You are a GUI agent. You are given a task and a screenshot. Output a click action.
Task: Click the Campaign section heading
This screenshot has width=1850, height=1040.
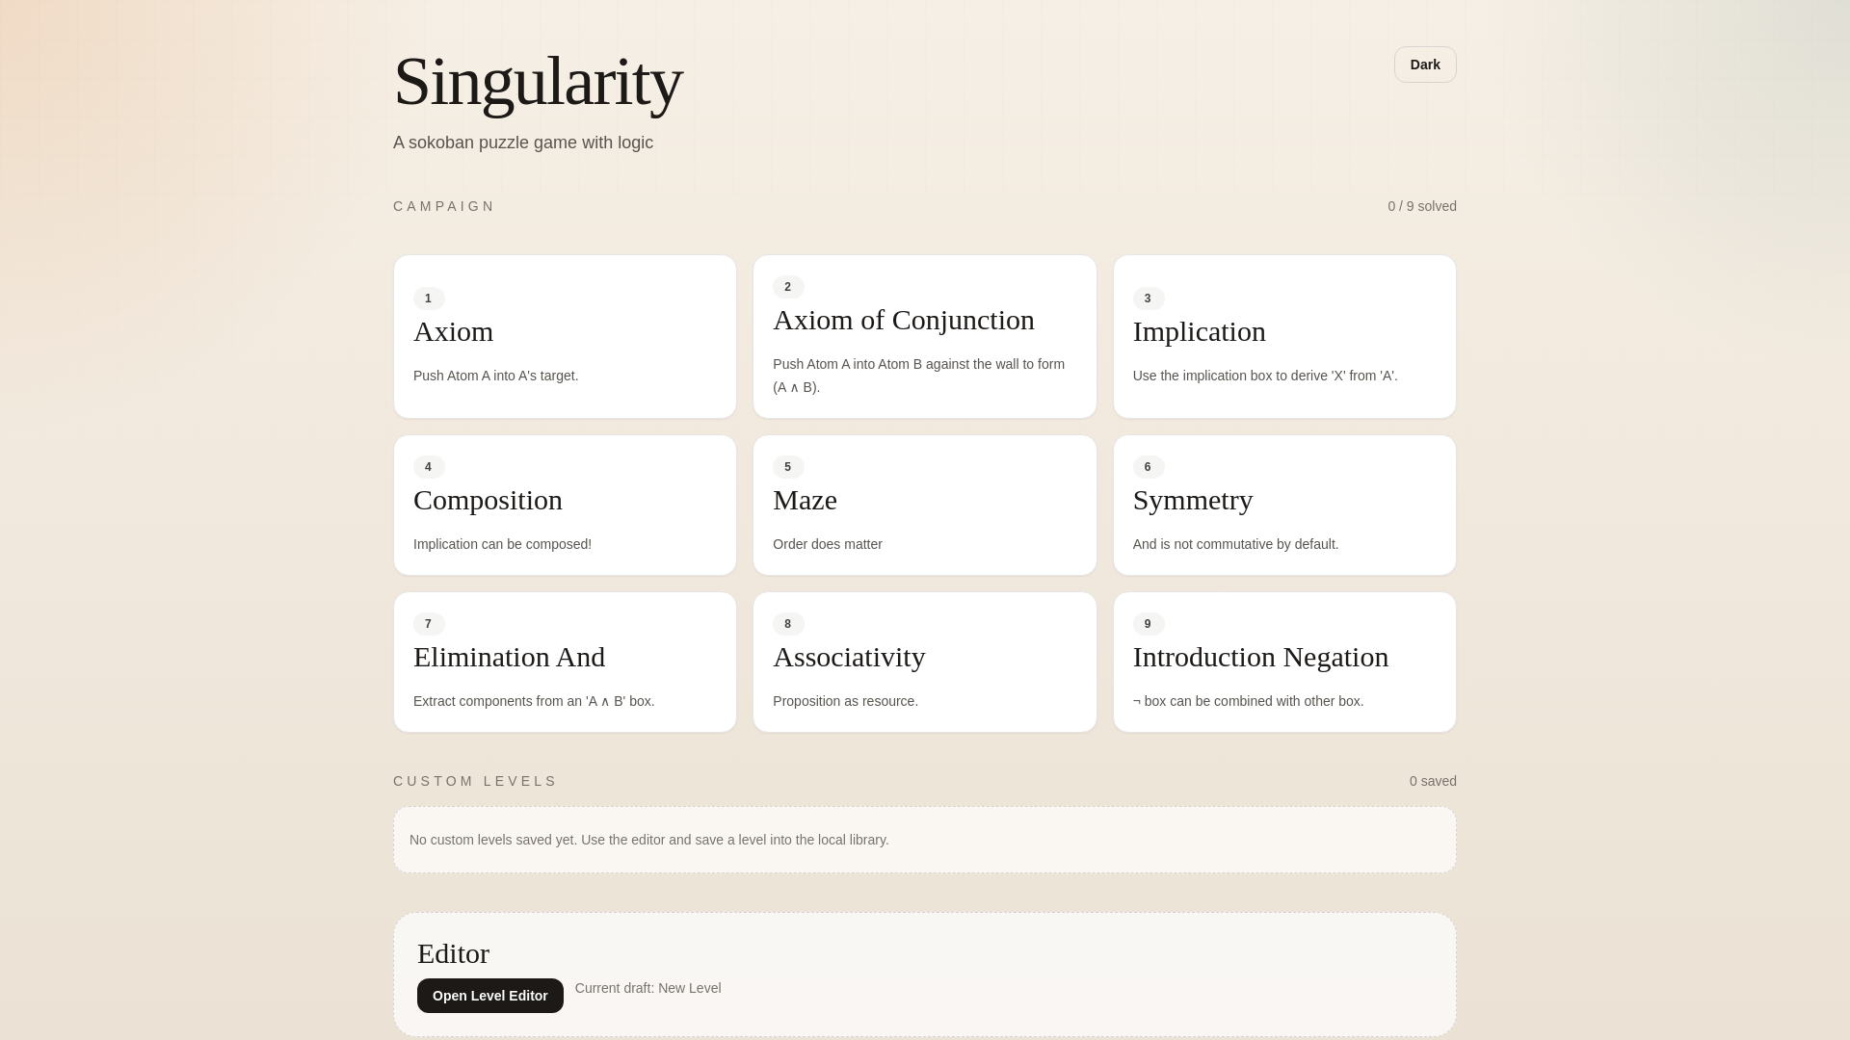444,206
